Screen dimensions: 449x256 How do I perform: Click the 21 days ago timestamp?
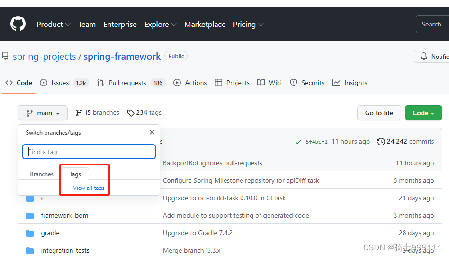click(x=416, y=198)
